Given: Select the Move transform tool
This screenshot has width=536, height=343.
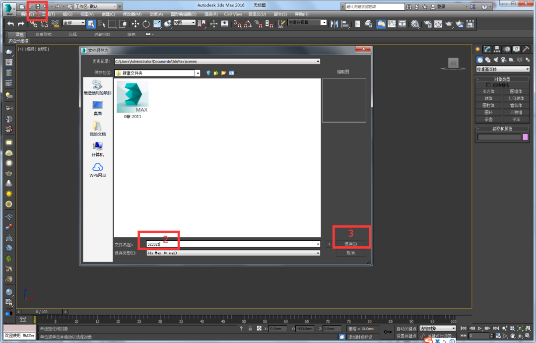Looking at the screenshot, I should coord(135,24).
